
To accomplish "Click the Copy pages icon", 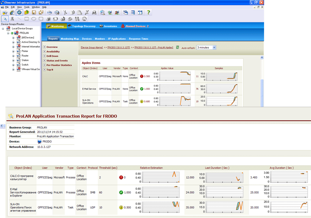I will [x=72, y=12].
